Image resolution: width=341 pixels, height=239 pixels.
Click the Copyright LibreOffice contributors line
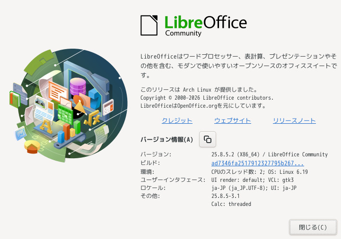(207, 98)
